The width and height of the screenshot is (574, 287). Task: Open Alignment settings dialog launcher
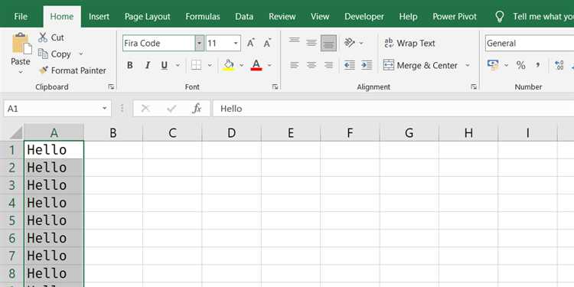point(473,86)
